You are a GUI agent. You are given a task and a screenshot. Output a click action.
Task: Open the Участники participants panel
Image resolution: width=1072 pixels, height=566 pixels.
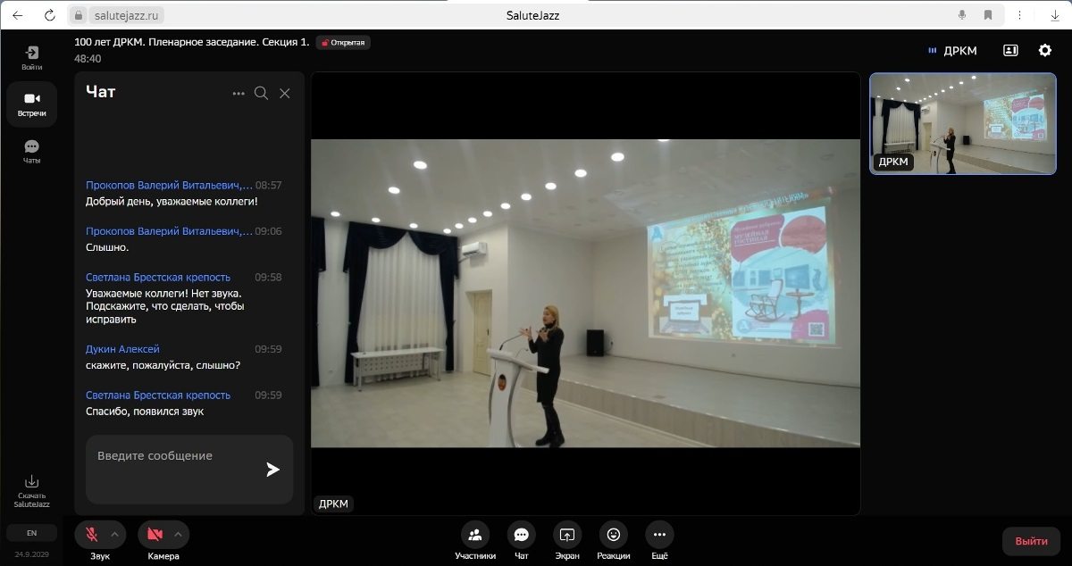[474, 535]
